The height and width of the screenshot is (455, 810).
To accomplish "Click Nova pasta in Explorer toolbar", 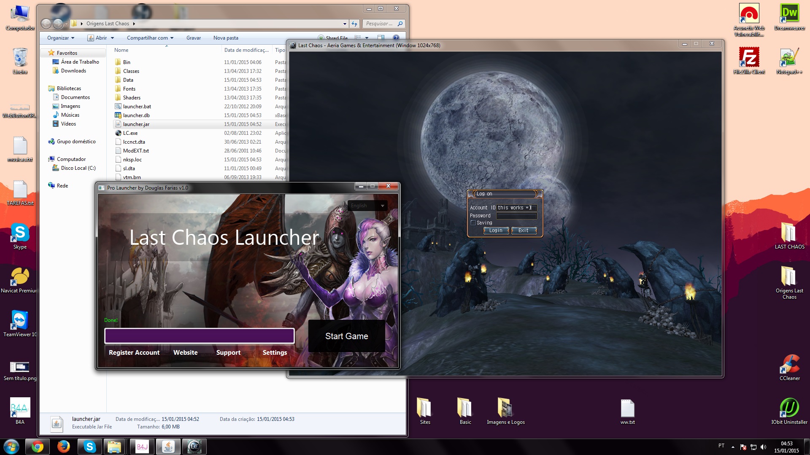I will pyautogui.click(x=226, y=38).
